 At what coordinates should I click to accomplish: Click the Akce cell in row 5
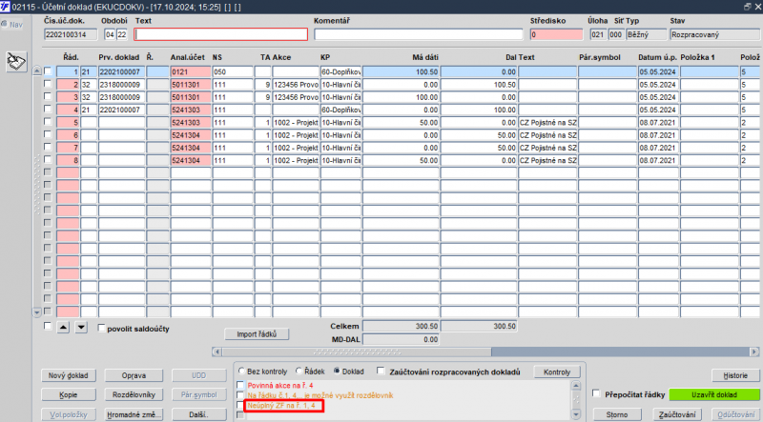(296, 122)
